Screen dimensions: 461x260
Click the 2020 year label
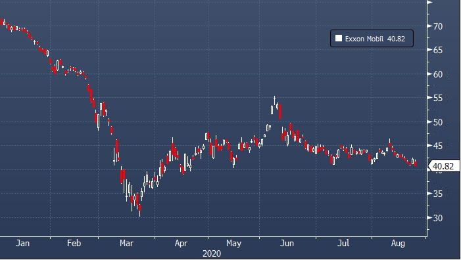coord(212,253)
